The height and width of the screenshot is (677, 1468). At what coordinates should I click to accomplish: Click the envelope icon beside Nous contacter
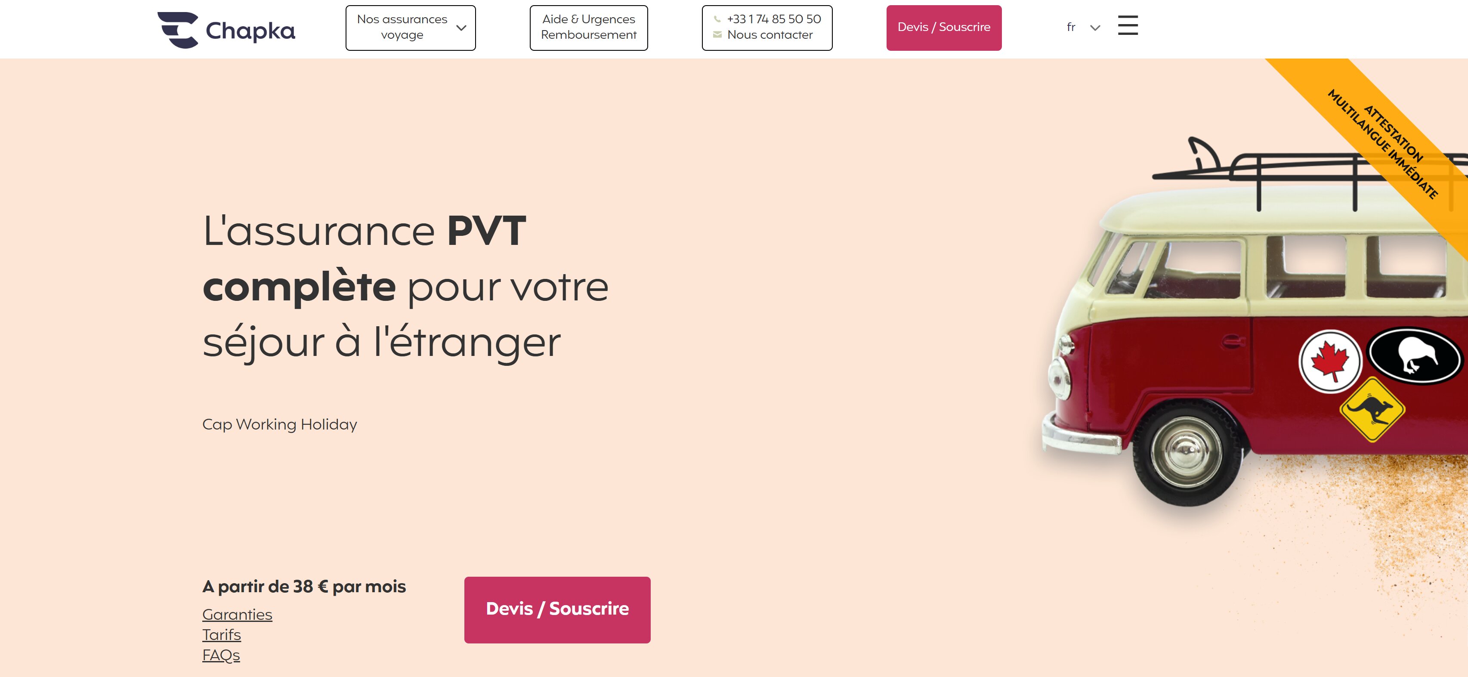[717, 35]
